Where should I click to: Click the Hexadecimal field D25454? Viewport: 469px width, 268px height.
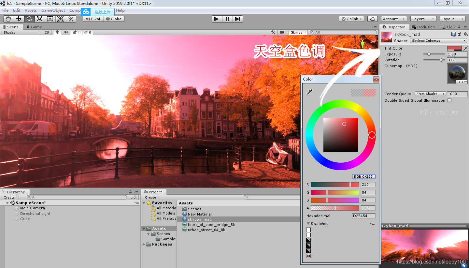pyautogui.click(x=364, y=216)
